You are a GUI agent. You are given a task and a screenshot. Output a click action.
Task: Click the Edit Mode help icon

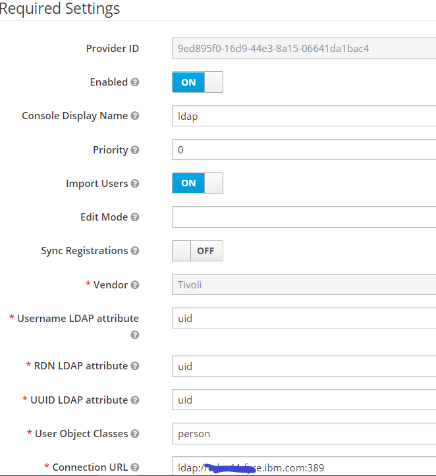[x=135, y=217]
